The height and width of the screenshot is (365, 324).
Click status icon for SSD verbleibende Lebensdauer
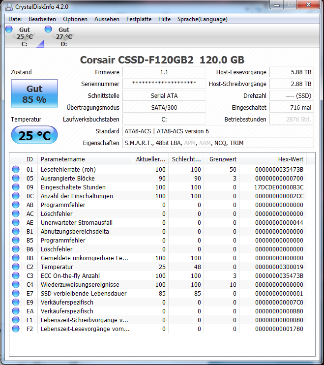coord(16,293)
